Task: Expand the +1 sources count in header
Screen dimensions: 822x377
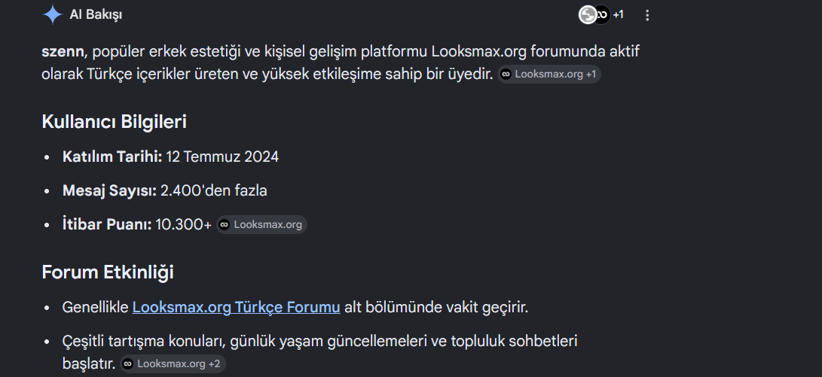Action: [x=618, y=14]
